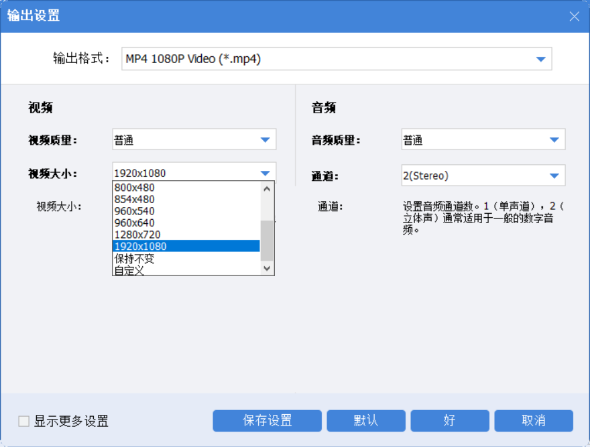
Task: Select 854x480 from the size list
Action: [x=186, y=199]
